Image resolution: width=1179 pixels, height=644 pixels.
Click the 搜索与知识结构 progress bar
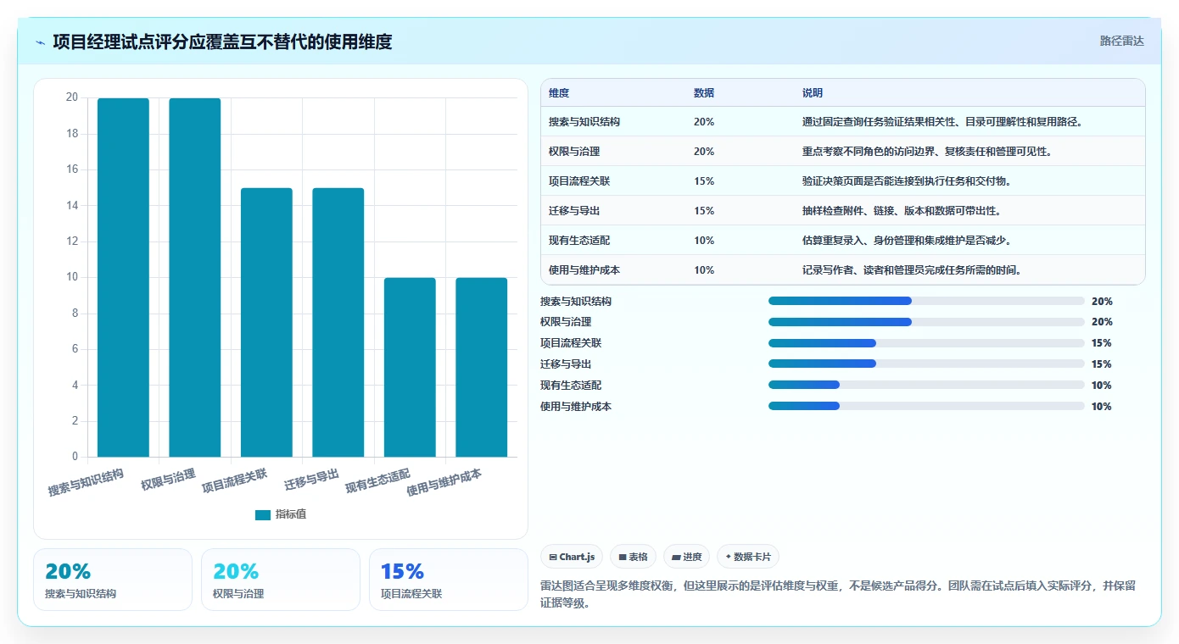pyautogui.click(x=926, y=301)
